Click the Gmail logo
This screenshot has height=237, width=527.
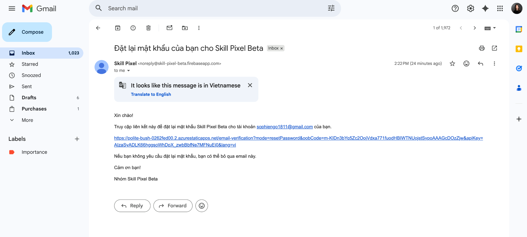(39, 8)
